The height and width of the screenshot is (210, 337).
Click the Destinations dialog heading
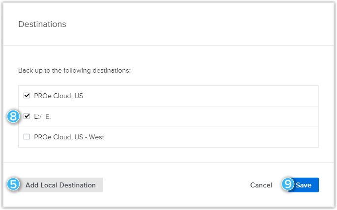pos(42,24)
